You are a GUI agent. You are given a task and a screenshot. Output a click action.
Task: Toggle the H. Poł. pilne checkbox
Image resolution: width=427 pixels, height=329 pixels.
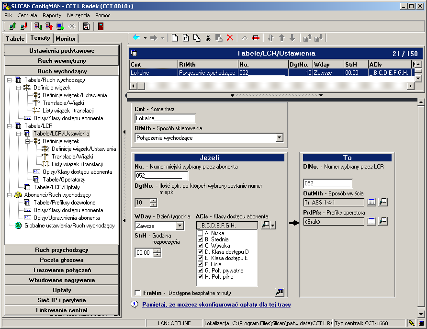[201, 277]
